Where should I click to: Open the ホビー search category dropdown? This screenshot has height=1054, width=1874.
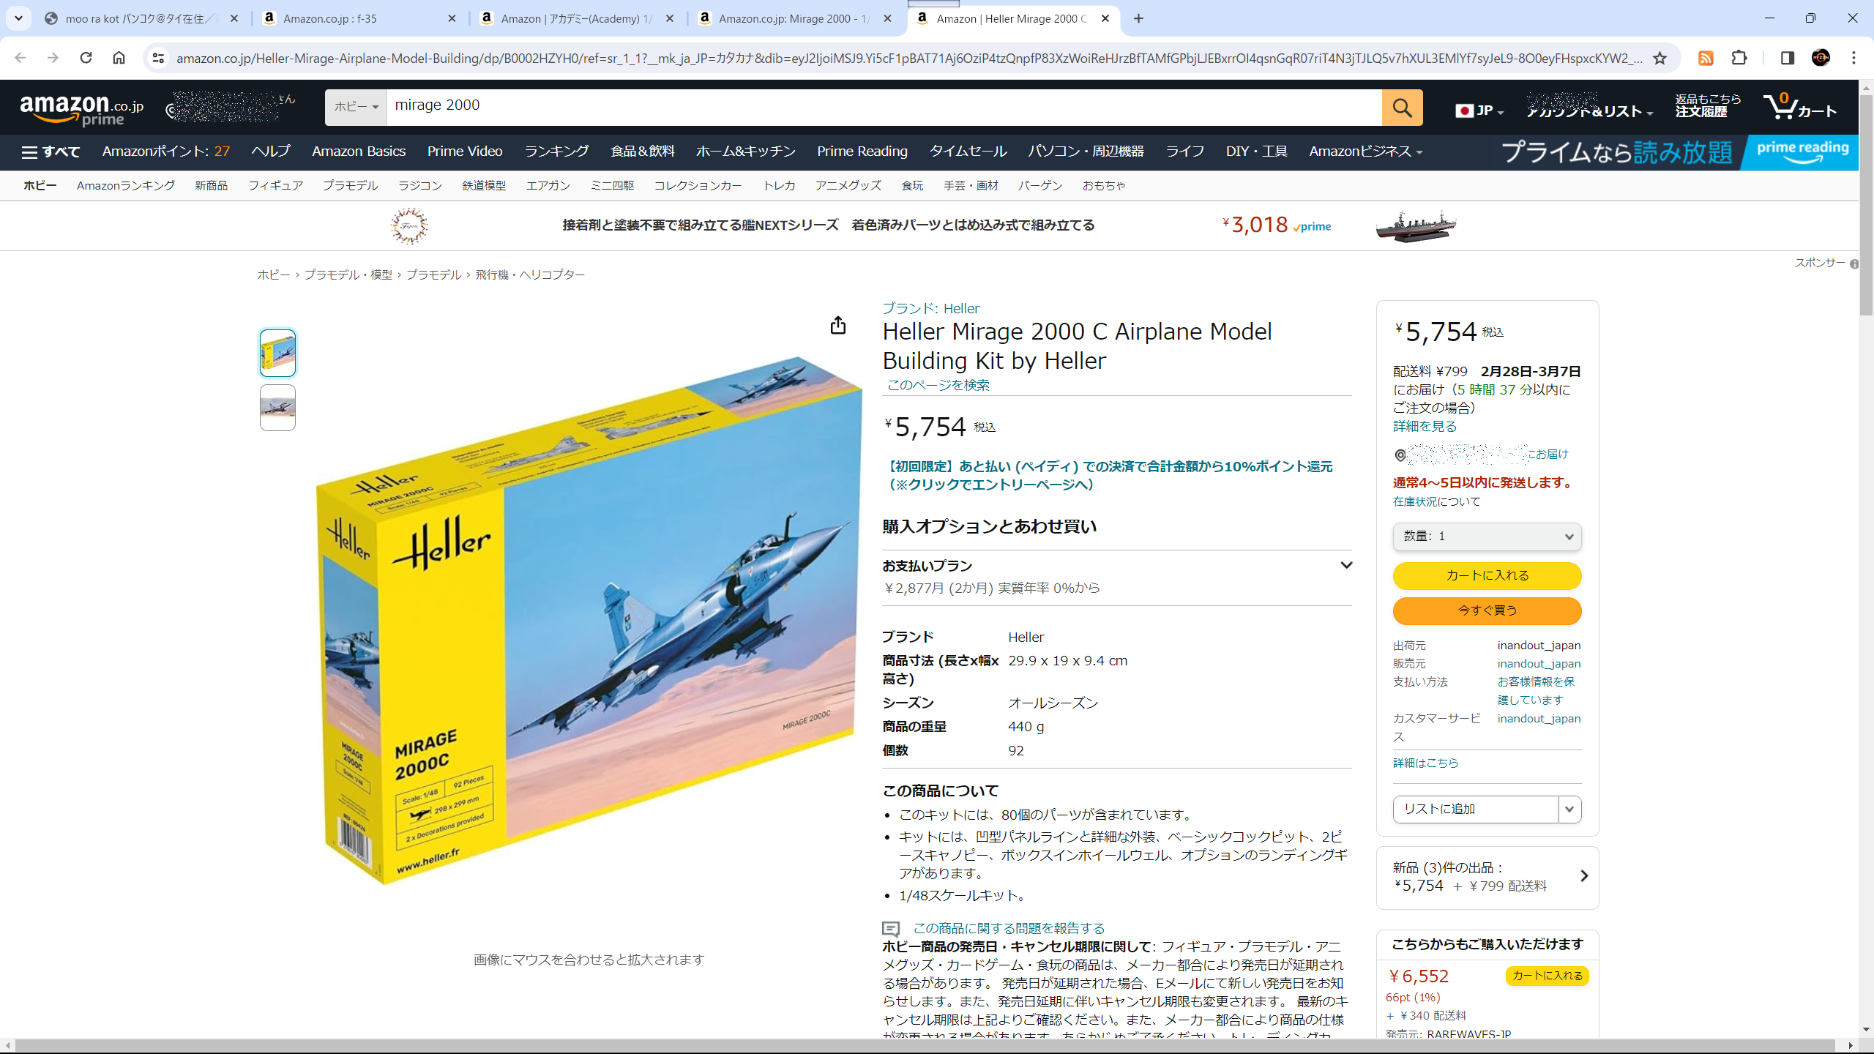coord(356,107)
